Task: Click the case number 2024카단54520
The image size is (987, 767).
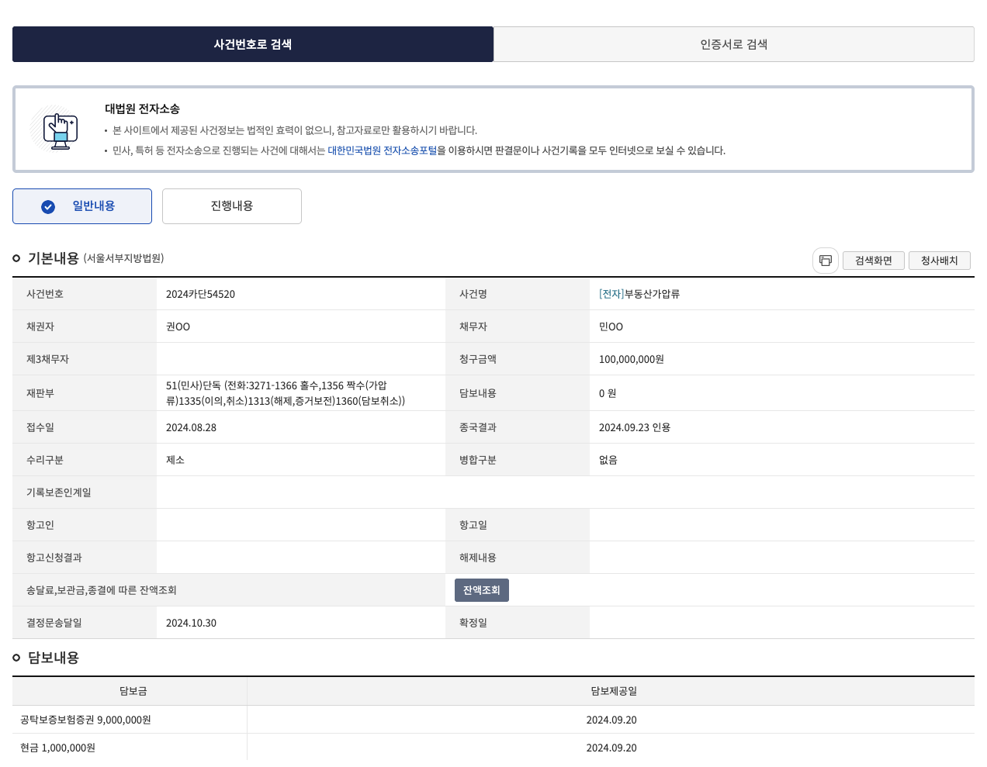Action: click(200, 294)
